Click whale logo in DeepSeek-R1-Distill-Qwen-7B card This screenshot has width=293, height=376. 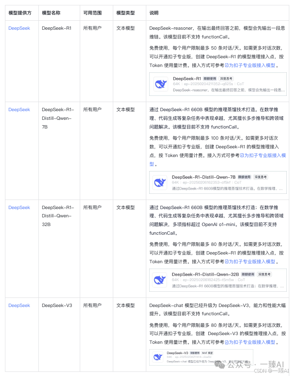point(160,183)
